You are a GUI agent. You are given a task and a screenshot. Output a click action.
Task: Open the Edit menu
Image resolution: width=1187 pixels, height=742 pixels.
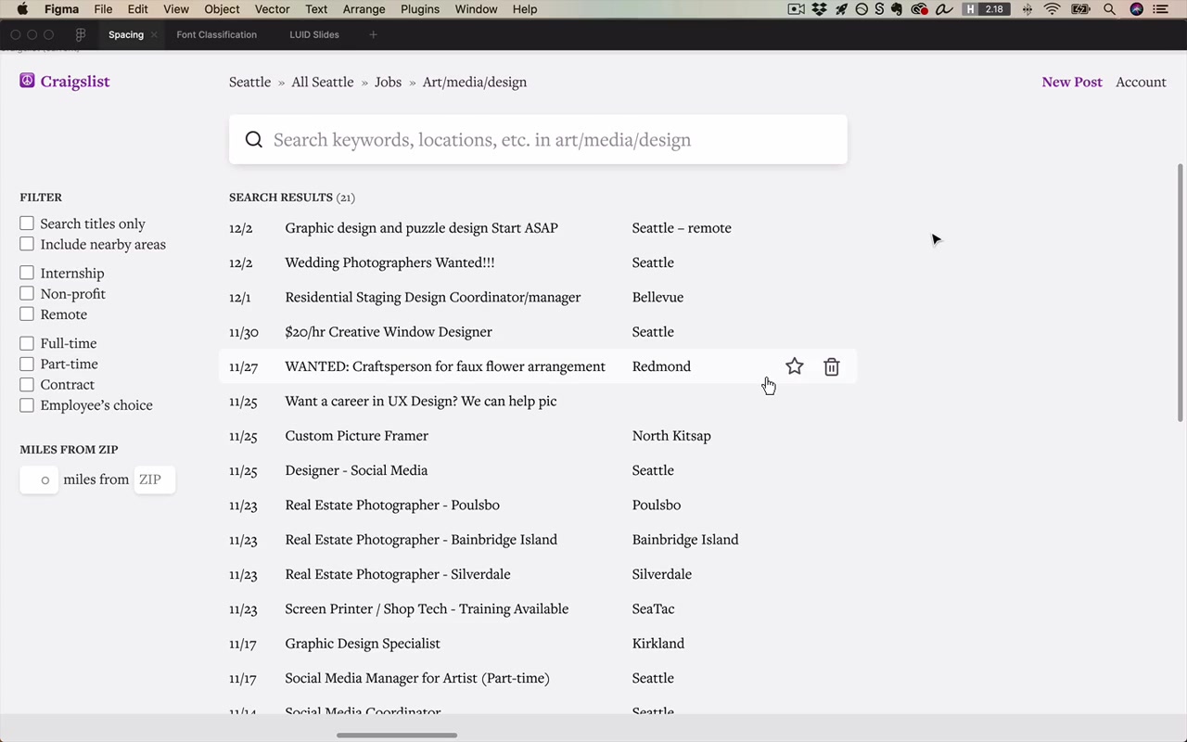pyautogui.click(x=137, y=9)
